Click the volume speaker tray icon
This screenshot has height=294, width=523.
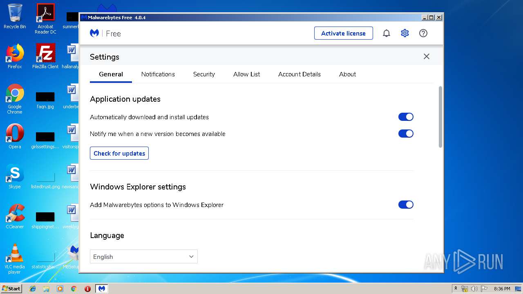pyautogui.click(x=474, y=289)
